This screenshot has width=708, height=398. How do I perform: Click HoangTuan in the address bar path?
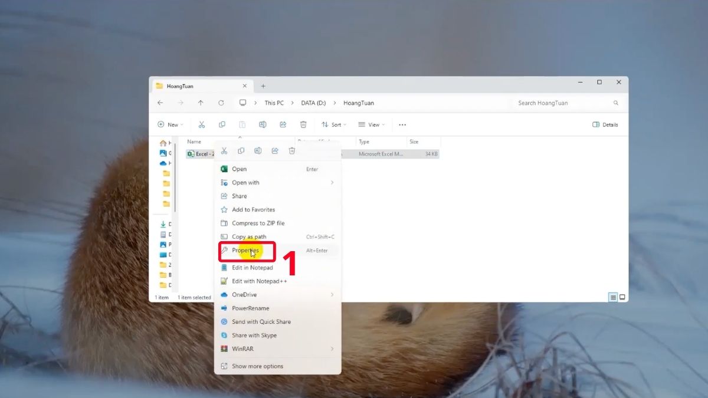[359, 103]
